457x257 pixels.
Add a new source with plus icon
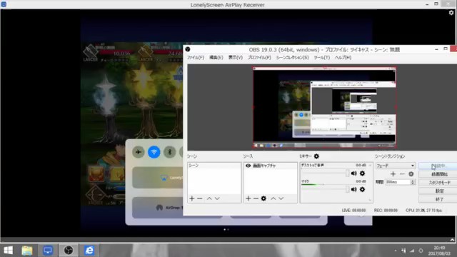coord(248,198)
